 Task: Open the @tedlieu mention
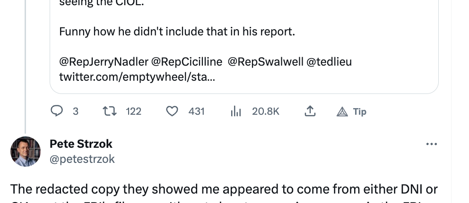329,62
